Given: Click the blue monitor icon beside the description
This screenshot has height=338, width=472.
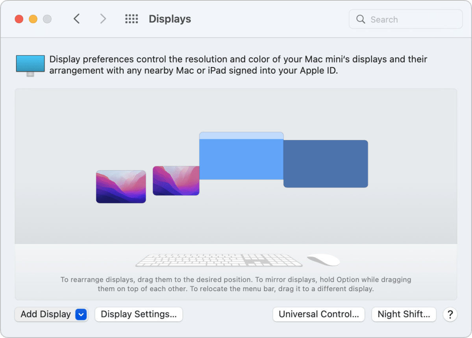Looking at the screenshot, I should [x=30, y=65].
